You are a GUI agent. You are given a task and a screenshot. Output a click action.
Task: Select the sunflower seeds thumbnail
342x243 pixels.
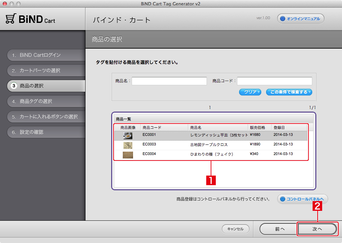click(x=128, y=155)
